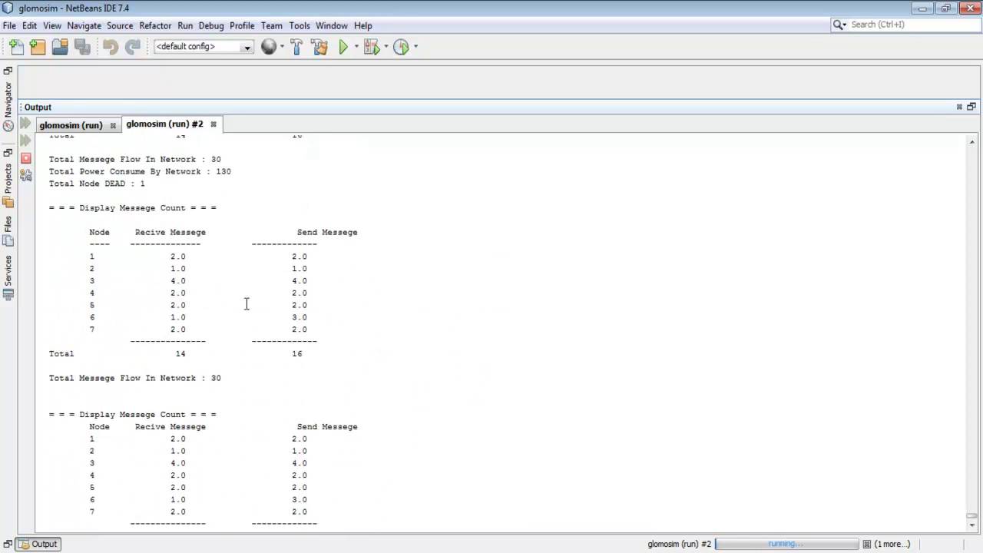Click the Debug Project icon
983x553 pixels.
pyautogui.click(x=372, y=47)
